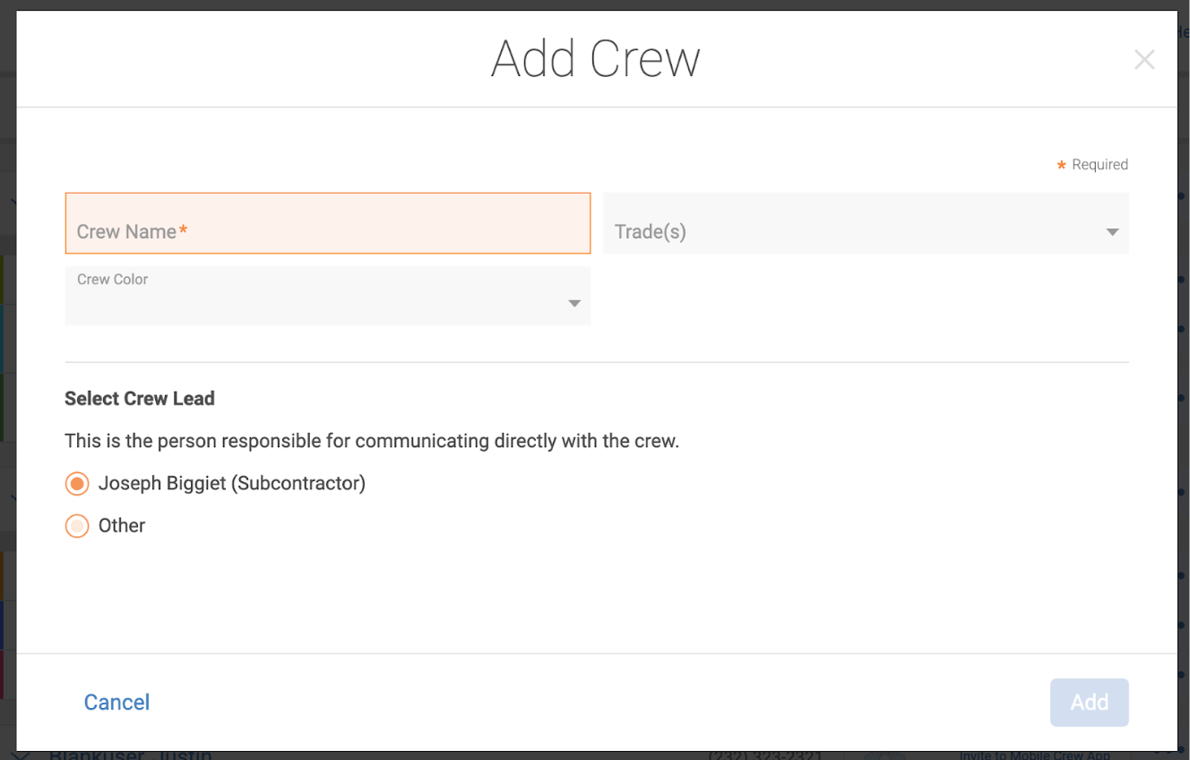Click the Add Crew title text
Image resolution: width=1190 pixels, height=760 pixels.
click(596, 59)
